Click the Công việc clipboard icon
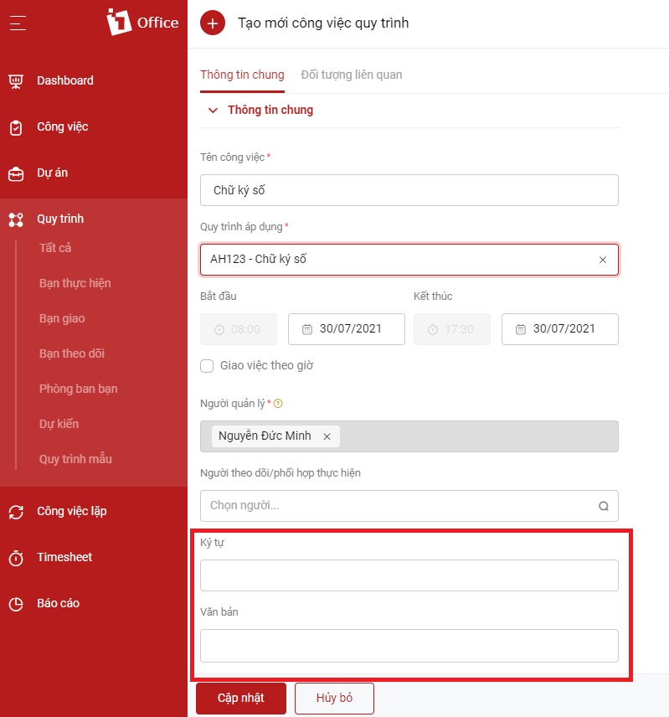Viewport: 669px width, 717px height. 16,127
